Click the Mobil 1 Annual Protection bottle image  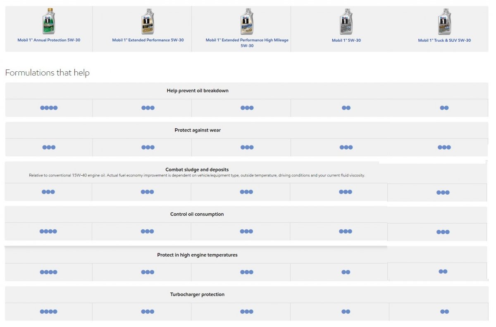[49, 21]
